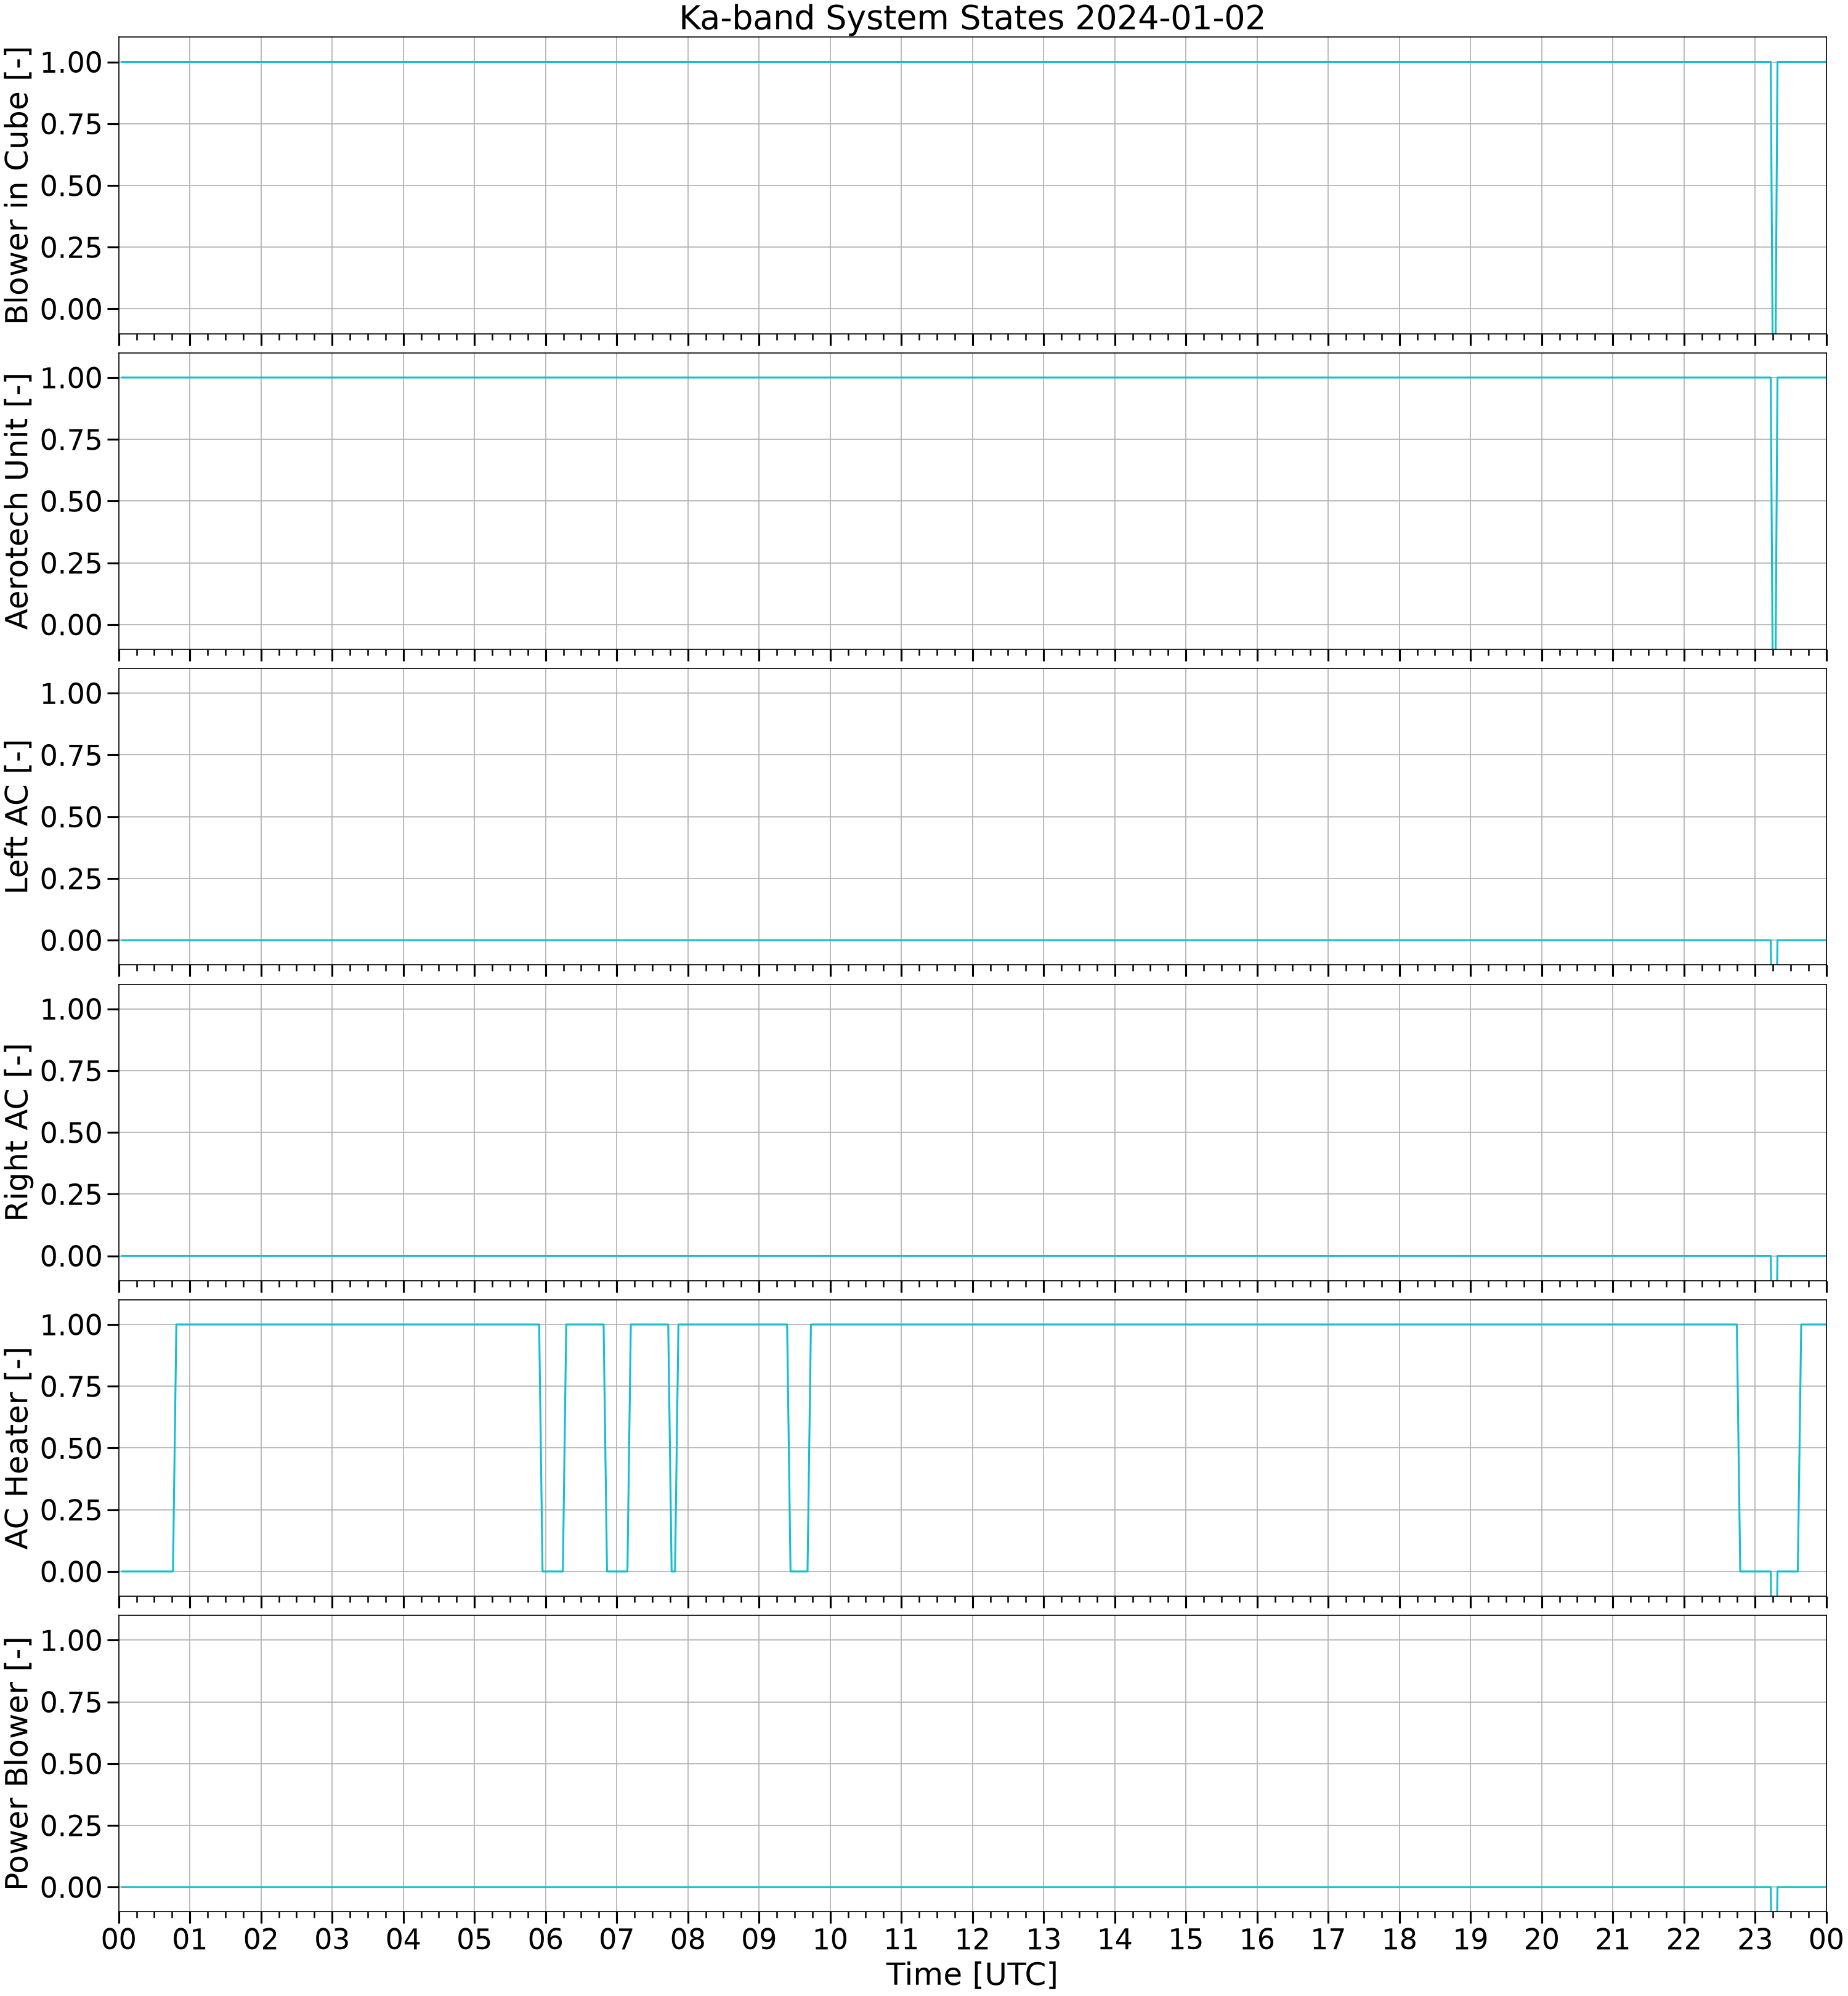The image size is (1848, 1996).
Task: Click the Power Blower y-axis label
Action: click(17, 1763)
